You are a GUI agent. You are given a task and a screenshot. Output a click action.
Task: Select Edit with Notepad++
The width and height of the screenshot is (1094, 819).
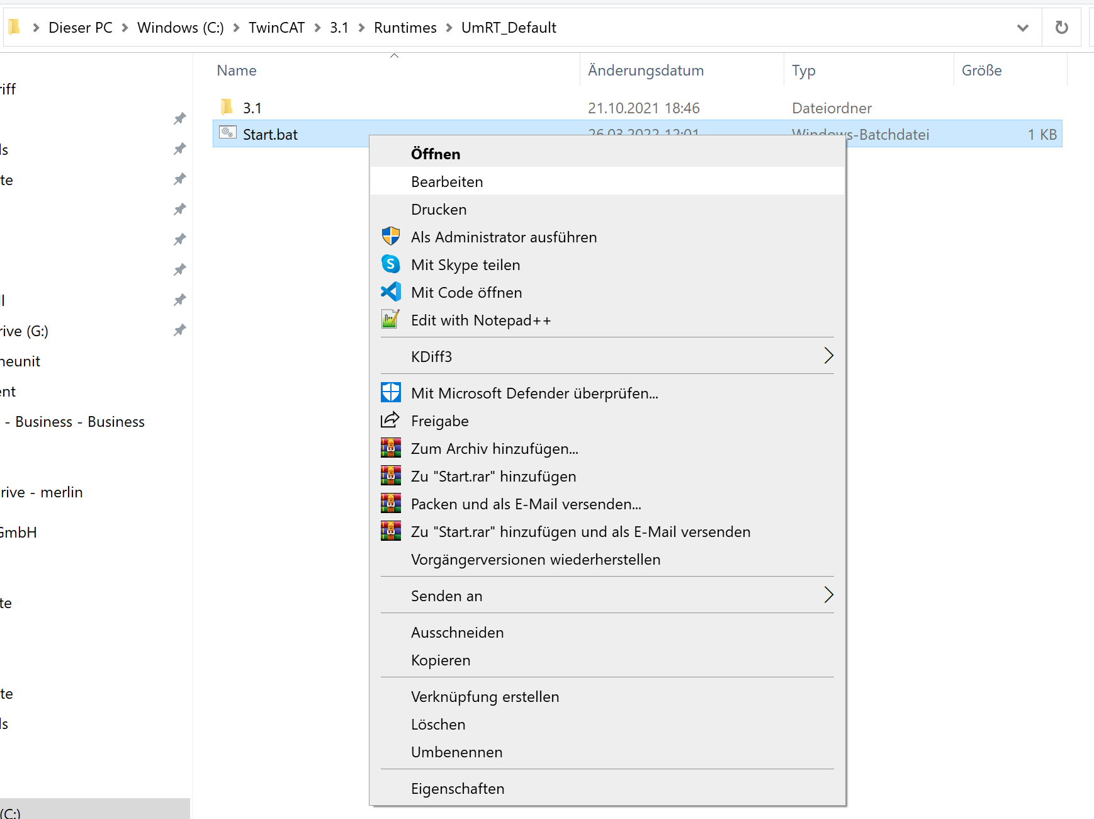(x=607, y=320)
